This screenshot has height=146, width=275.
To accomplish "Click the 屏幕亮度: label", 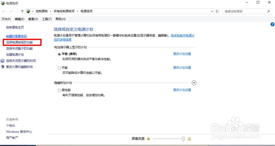I will [x=138, y=139].
